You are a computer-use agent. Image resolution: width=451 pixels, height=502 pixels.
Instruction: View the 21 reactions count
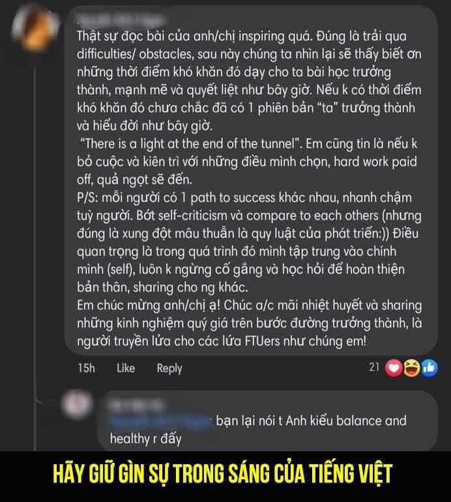tap(374, 367)
